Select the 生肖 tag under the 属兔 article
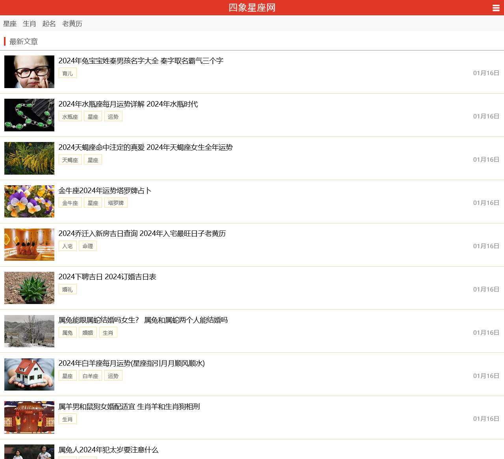 tap(108, 333)
